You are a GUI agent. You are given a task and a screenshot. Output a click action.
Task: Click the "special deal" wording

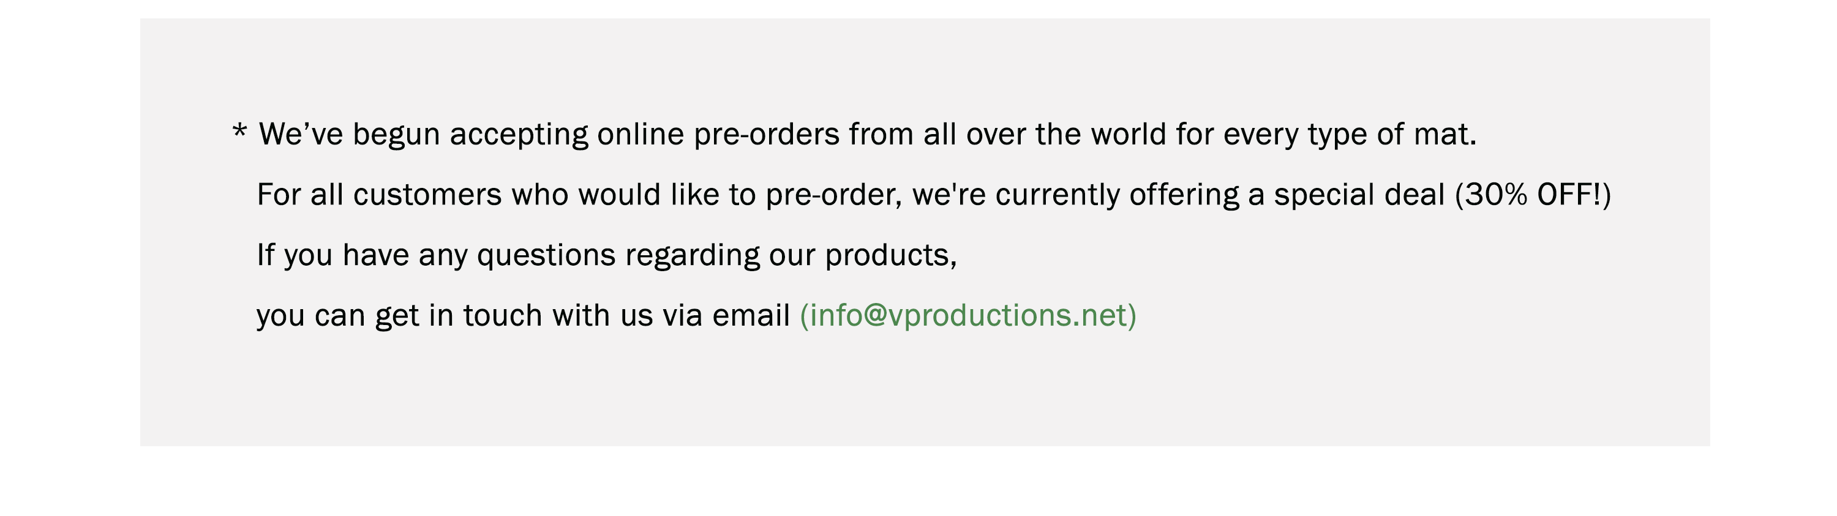(1359, 195)
